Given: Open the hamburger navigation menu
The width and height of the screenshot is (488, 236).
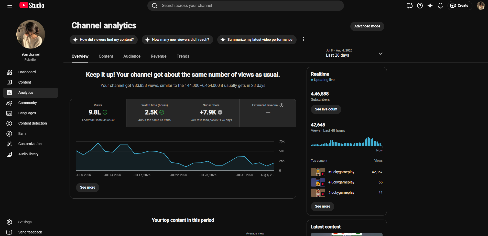Looking at the screenshot, I should pos(10,6).
